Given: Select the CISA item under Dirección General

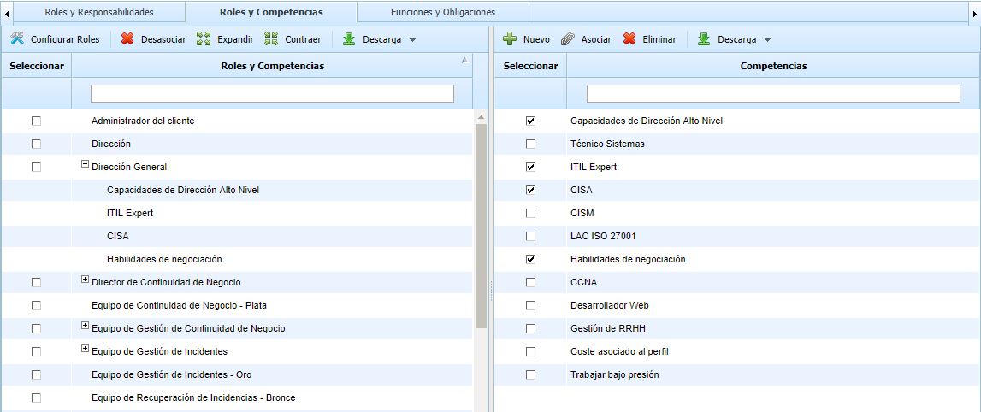Looking at the screenshot, I should tap(118, 236).
